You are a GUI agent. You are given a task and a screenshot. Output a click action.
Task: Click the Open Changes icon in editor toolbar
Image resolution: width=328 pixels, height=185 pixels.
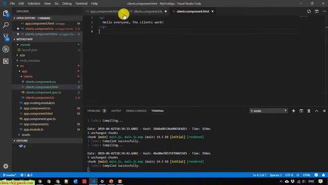coord(309,11)
